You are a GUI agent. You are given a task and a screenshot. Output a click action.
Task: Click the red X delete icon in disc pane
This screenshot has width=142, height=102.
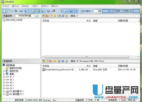point(47,16)
